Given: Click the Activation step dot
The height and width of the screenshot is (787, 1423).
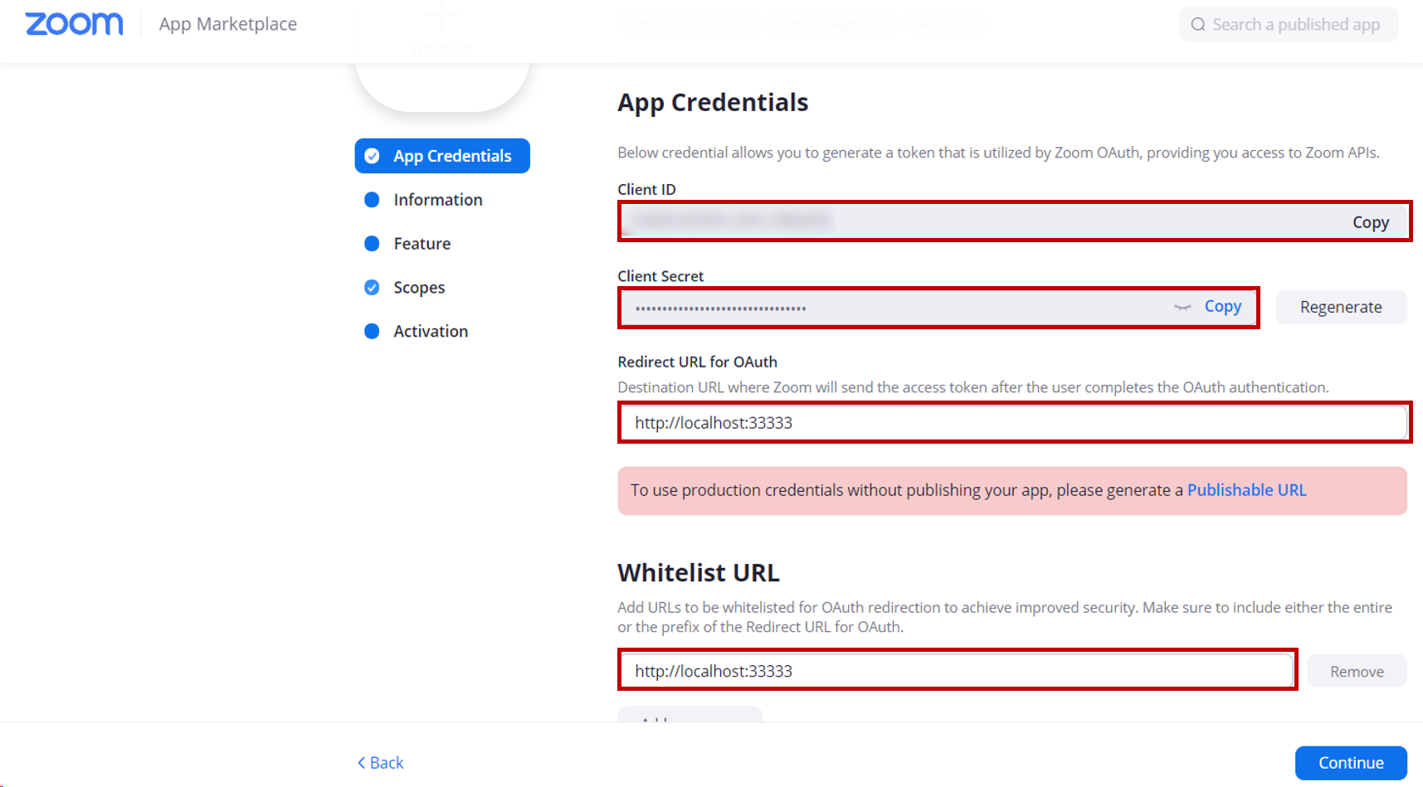Looking at the screenshot, I should point(372,332).
